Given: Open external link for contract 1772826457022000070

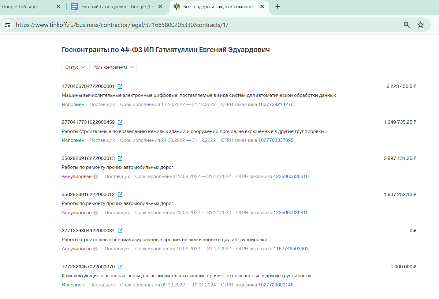Looking at the screenshot, I should click(120, 267).
